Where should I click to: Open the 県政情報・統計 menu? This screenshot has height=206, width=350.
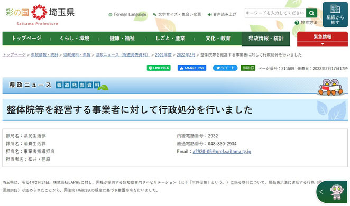coord(266,39)
